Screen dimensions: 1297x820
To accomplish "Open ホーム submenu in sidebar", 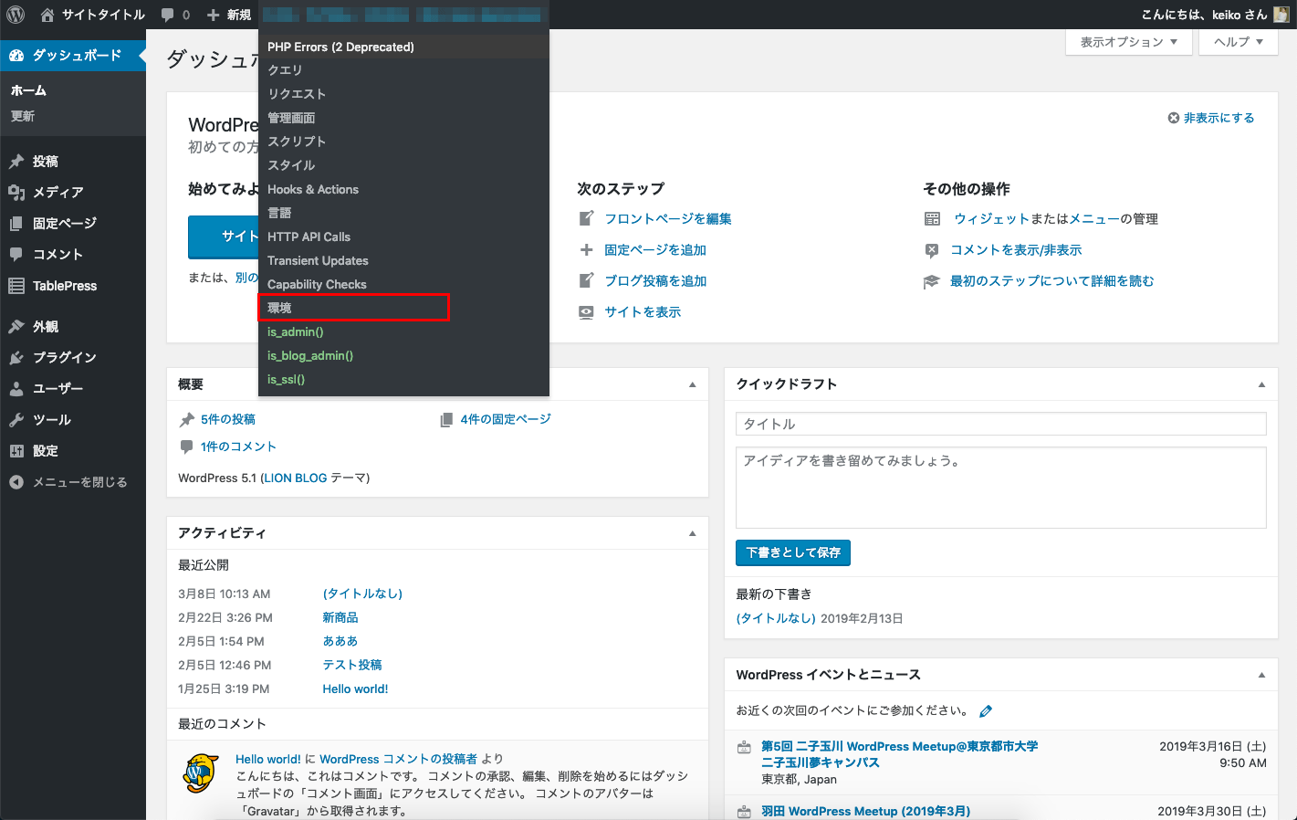I will point(28,90).
